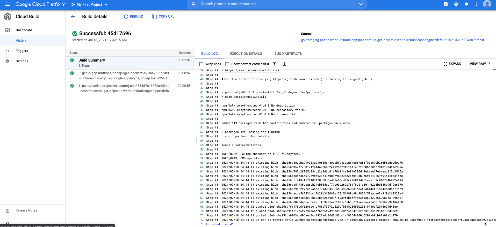Click the Finished Step #1 log line
Viewport: 496px width, 227px height.
pos(220,224)
